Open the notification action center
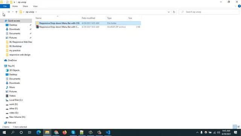 point(236,133)
